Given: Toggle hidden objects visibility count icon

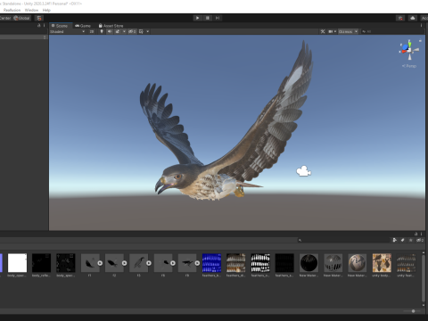Looking at the screenshot, I should point(132,31).
